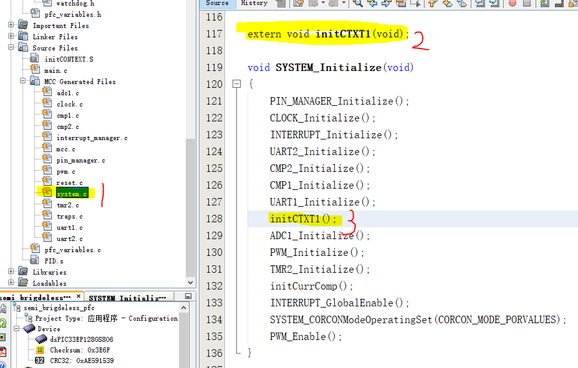Collapse the MCC Generated Files folder
The image size is (578, 368).
click(x=23, y=82)
